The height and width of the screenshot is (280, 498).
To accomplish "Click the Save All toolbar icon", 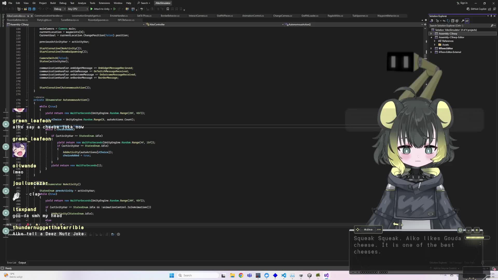I will pos(34,9).
